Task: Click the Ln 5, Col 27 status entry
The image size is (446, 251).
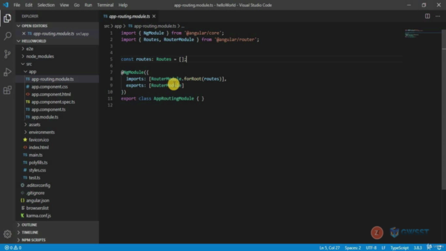Action: click(330, 248)
